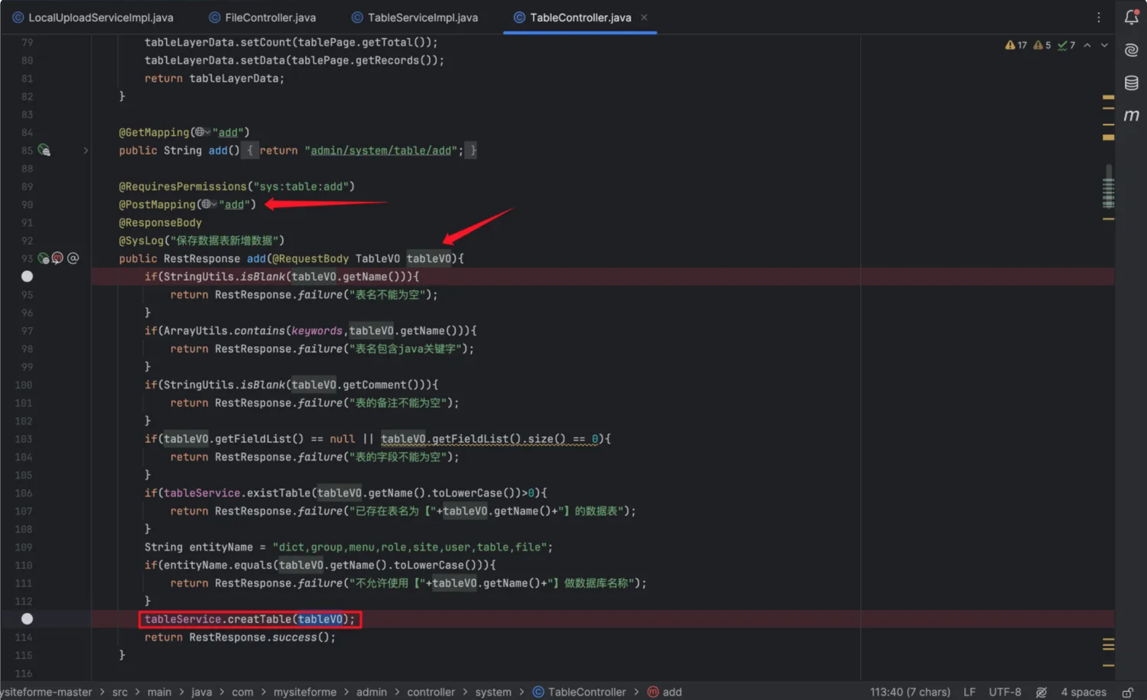Open the editor tabs more-options menu
Image resolution: width=1147 pixels, height=700 pixels.
click(1099, 17)
